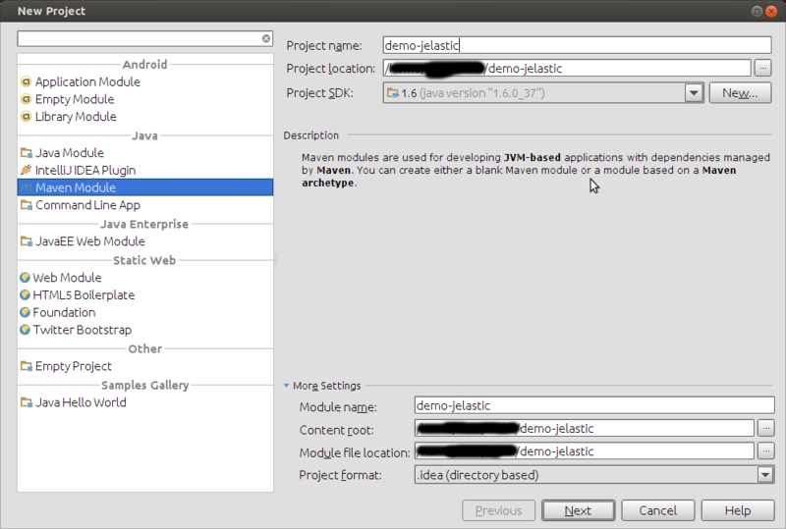Click the Next button
This screenshot has height=529, width=786.
tap(578, 510)
